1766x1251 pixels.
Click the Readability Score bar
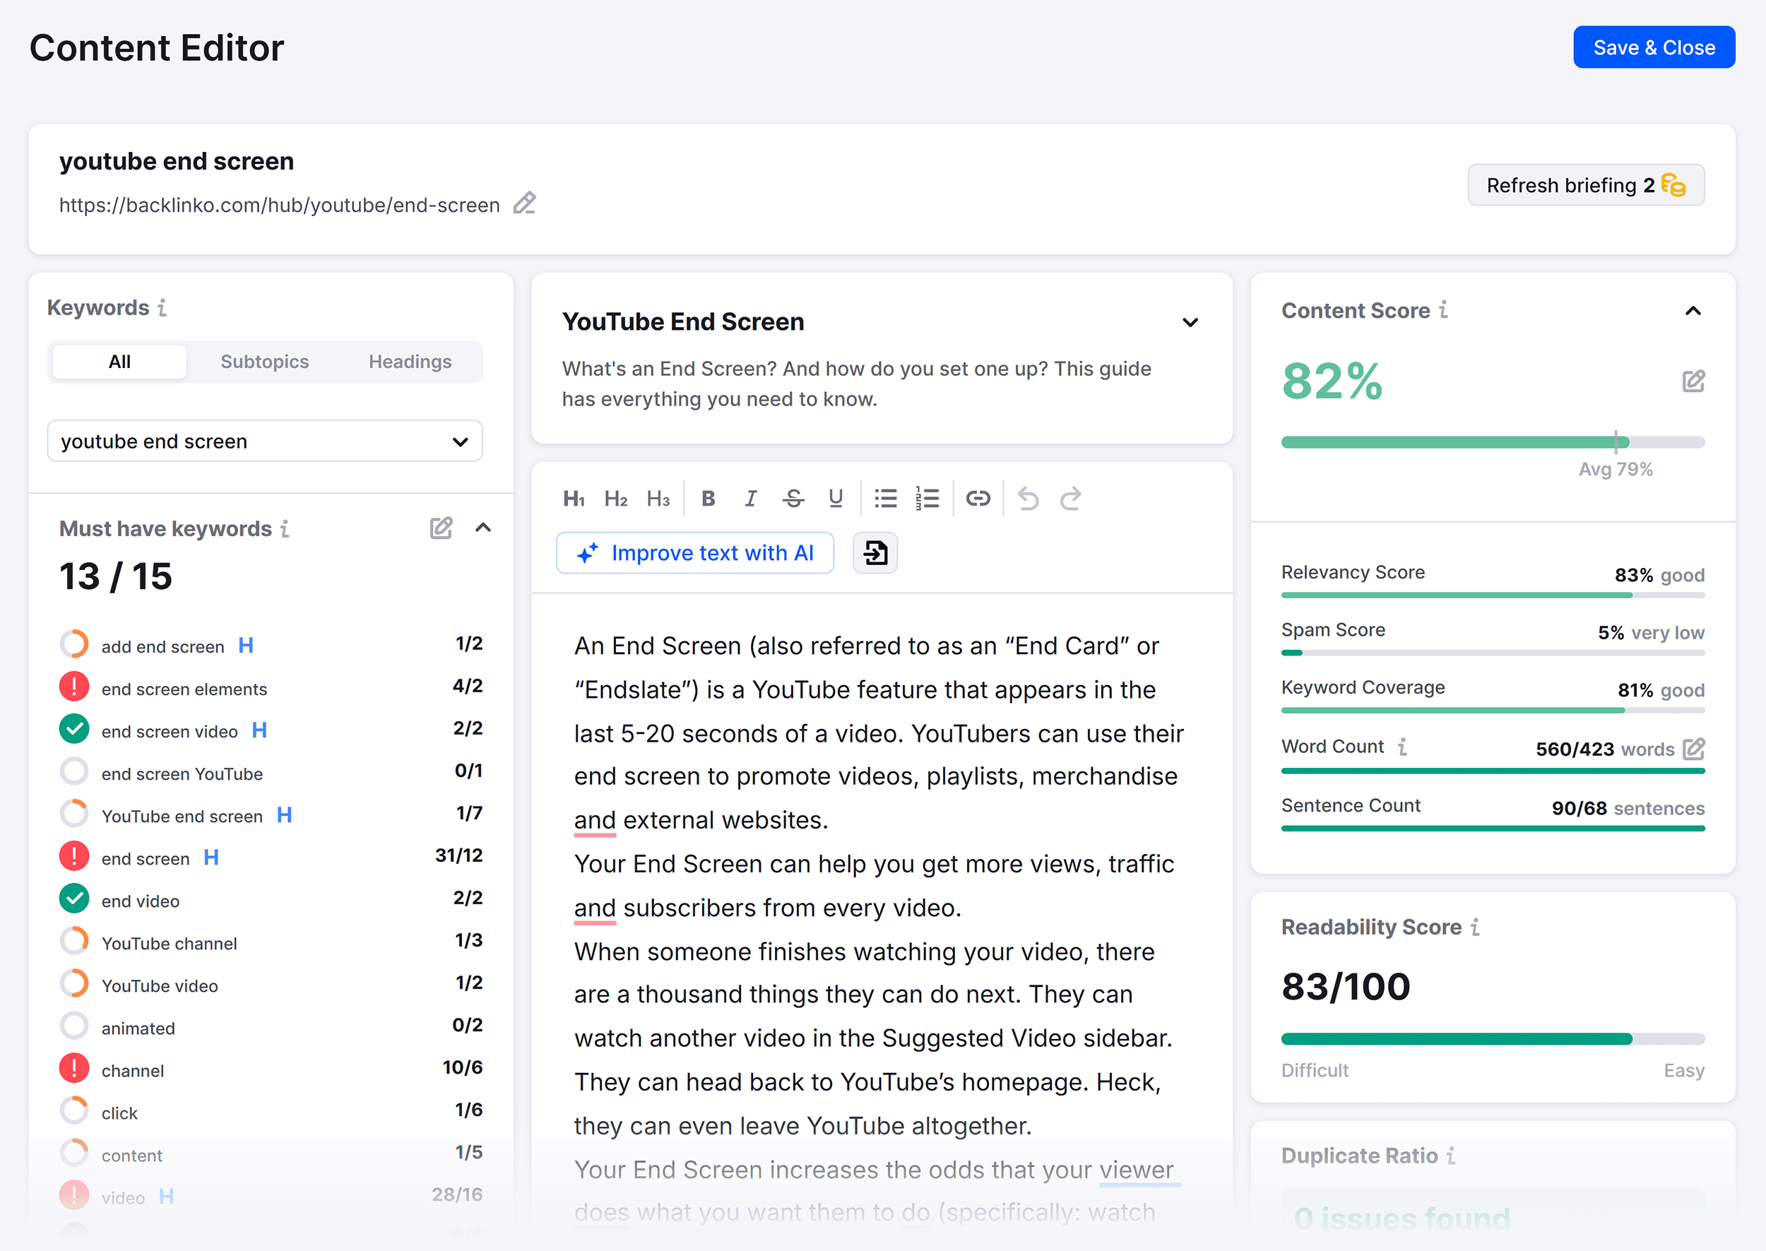(1493, 1039)
